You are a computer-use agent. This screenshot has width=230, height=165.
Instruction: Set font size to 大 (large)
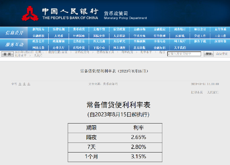20,84
